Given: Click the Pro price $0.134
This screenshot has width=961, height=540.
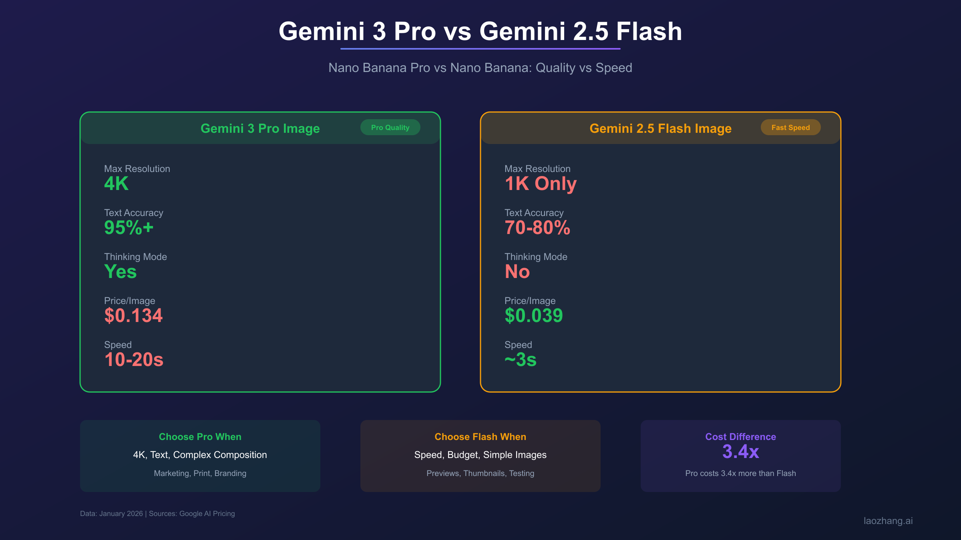Looking at the screenshot, I should click(x=133, y=316).
